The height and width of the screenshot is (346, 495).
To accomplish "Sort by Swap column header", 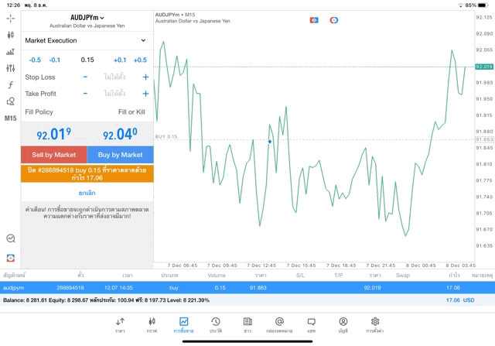I will click(x=403, y=276).
